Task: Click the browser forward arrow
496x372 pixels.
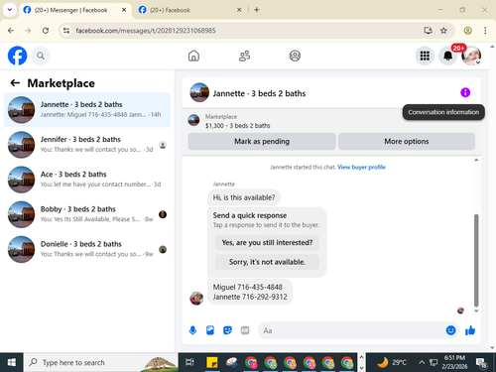Action: [28, 31]
